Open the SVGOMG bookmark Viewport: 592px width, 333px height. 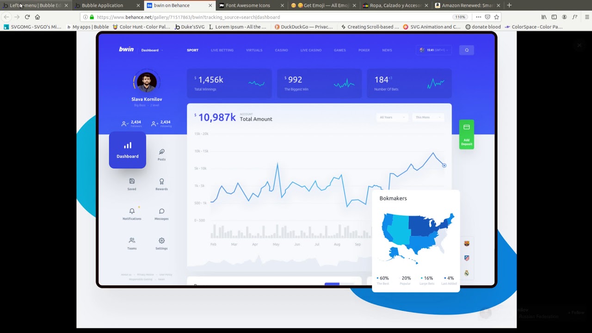[32, 27]
